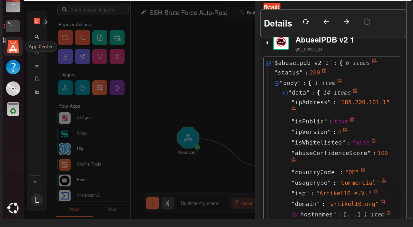The width and height of the screenshot is (413, 227).
Task: Add the user input cursor trigger tile
Action: pos(117,88)
